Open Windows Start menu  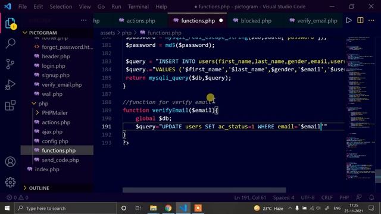pyautogui.click(x=7, y=208)
